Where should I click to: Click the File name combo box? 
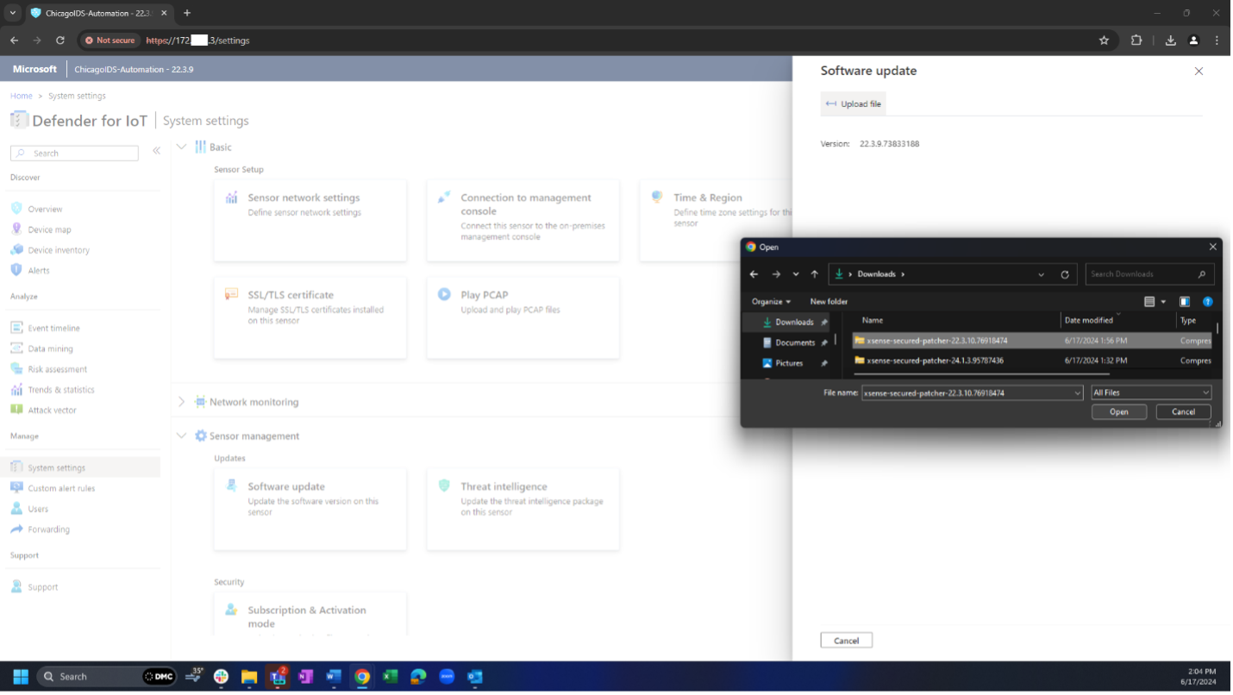(972, 393)
